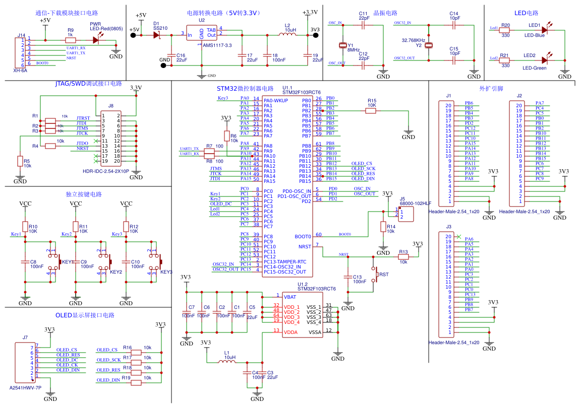Click the A2541HWV-7P OLED connector J7
The height and width of the screenshot is (408, 580).
[x=24, y=363]
